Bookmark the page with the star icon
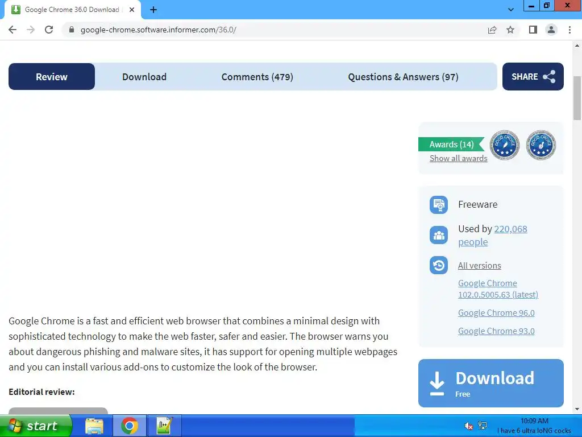582x437 pixels. (x=510, y=30)
